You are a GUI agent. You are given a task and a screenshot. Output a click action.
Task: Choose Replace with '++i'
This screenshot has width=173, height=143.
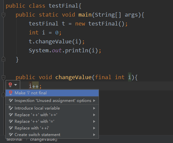click(x=52, y=128)
